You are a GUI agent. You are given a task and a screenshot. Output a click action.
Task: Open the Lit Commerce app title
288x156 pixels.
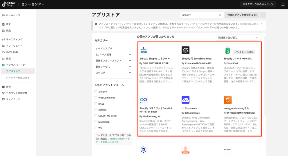coord(189,108)
